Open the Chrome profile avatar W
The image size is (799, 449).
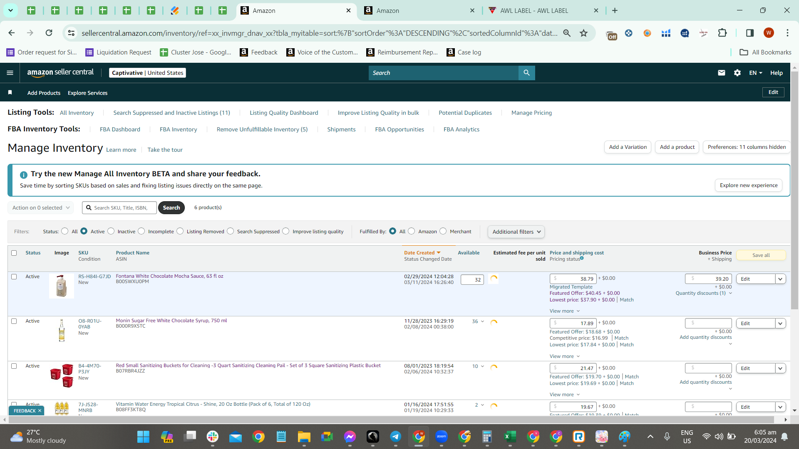point(769,33)
